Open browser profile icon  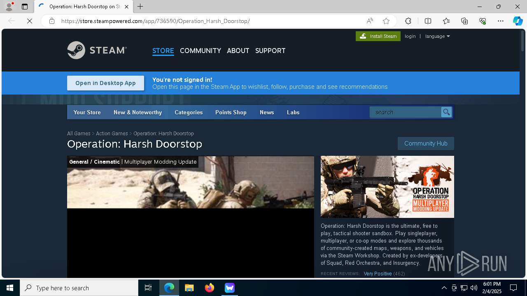(x=9, y=7)
